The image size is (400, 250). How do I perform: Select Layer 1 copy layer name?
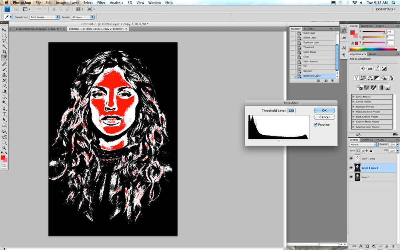(368, 159)
